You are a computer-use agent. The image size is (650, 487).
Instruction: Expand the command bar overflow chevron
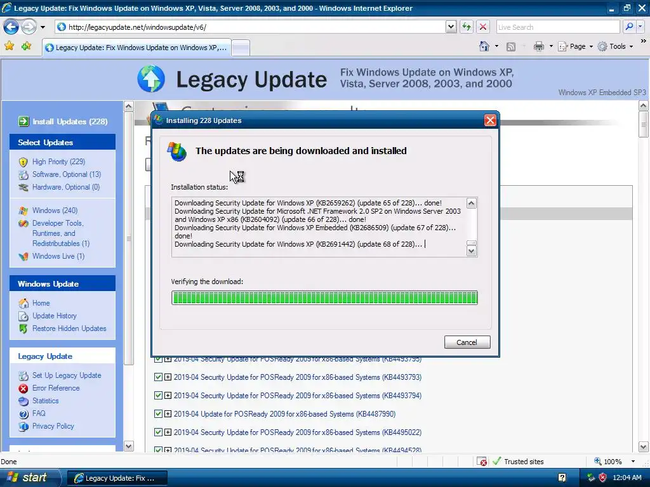[643, 41]
